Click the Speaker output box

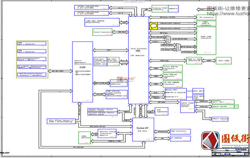(x=223, y=102)
